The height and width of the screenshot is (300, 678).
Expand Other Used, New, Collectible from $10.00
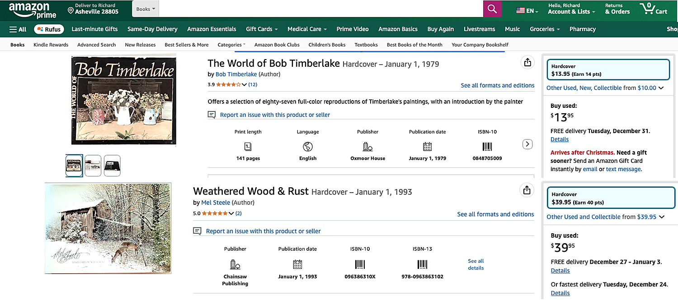pyautogui.click(x=605, y=88)
